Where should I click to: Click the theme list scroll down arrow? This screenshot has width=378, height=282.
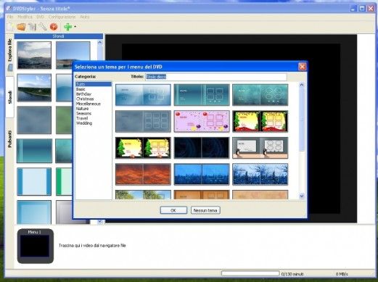click(302, 196)
